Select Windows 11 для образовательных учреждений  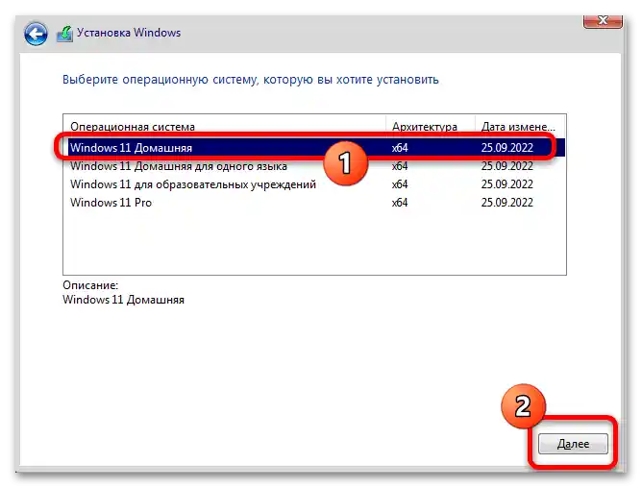click(314, 184)
